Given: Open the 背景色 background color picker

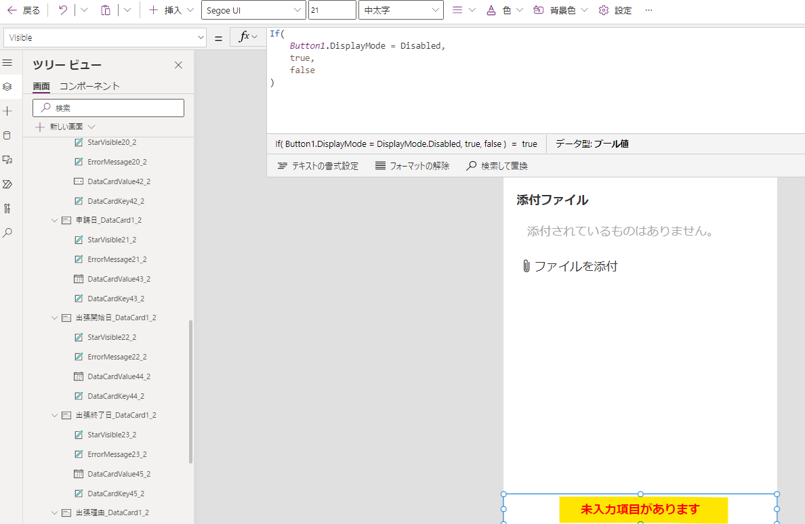Looking at the screenshot, I should coord(560,10).
